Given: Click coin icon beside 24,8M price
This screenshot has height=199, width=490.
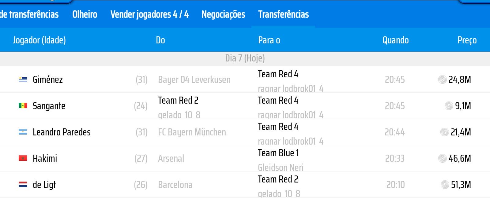Looking at the screenshot, I should coord(442,79).
